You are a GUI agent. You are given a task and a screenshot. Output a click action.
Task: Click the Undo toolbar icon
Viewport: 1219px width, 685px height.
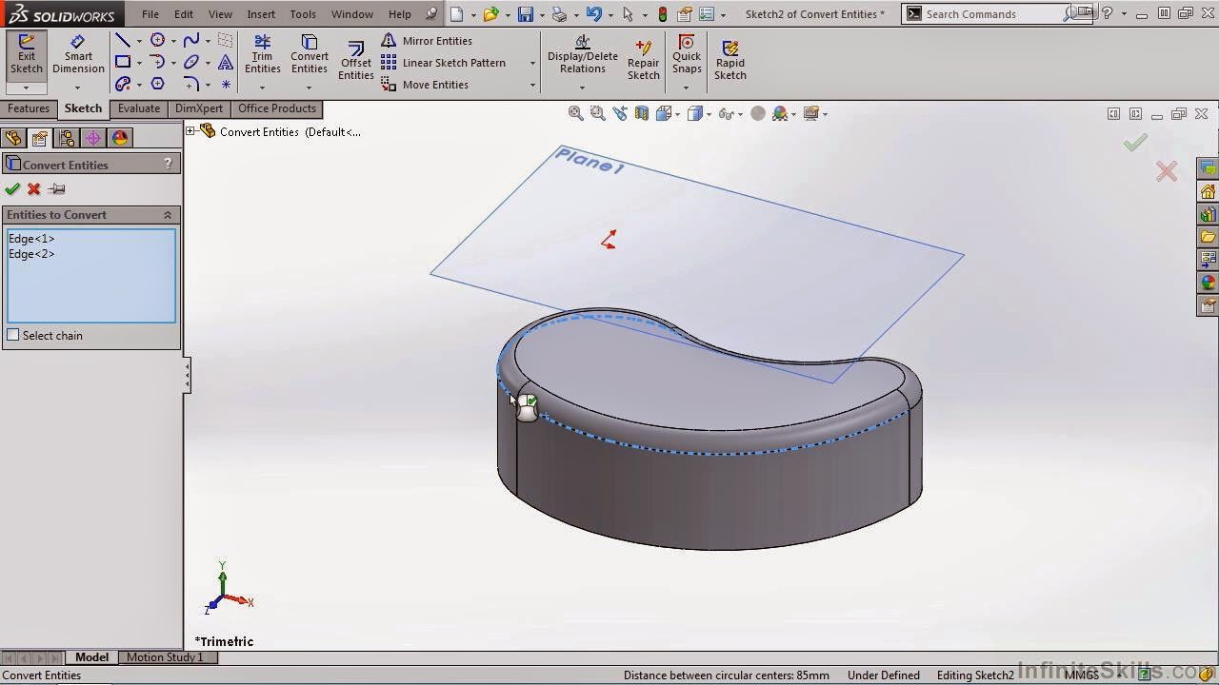tap(594, 14)
